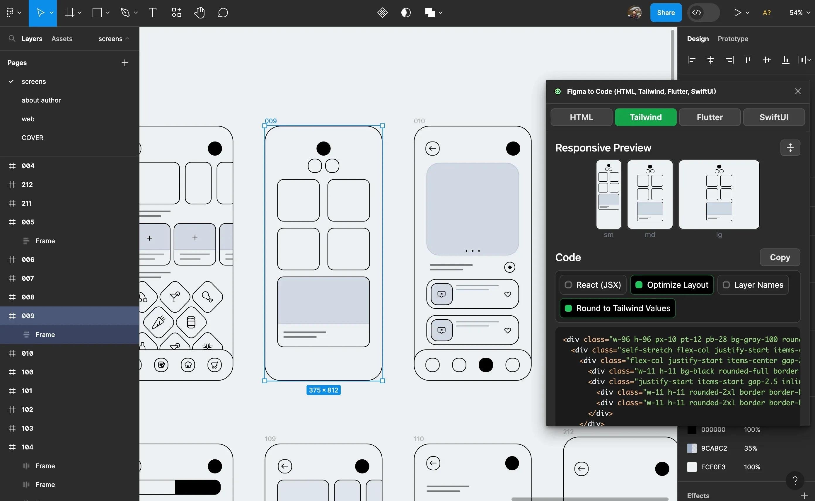The image size is (815, 501).
Task: Click the 9CABC2 color swatch
Action: (x=692, y=448)
